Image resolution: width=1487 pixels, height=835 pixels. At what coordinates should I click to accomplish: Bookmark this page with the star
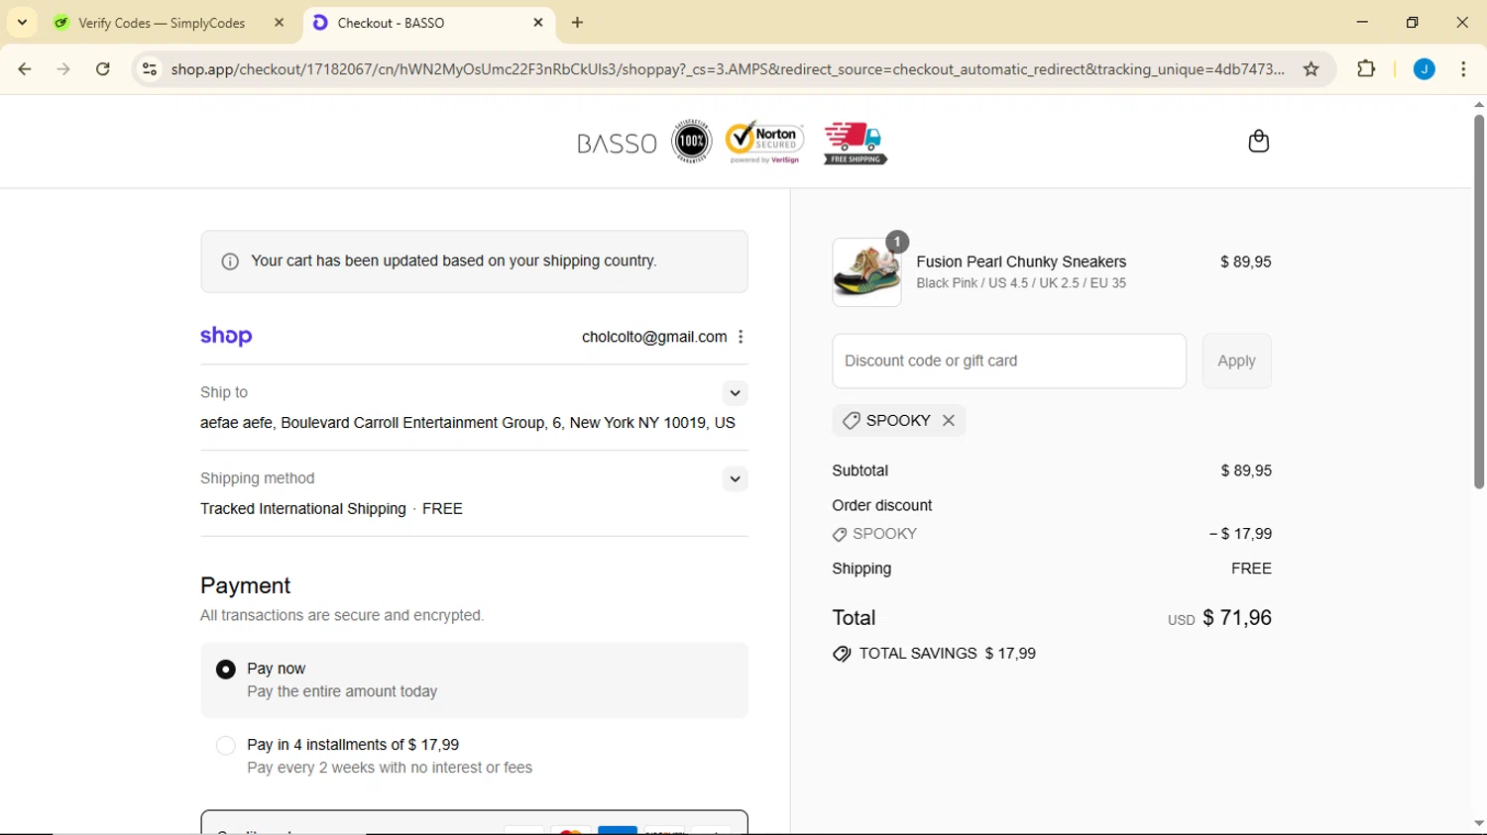tap(1312, 69)
